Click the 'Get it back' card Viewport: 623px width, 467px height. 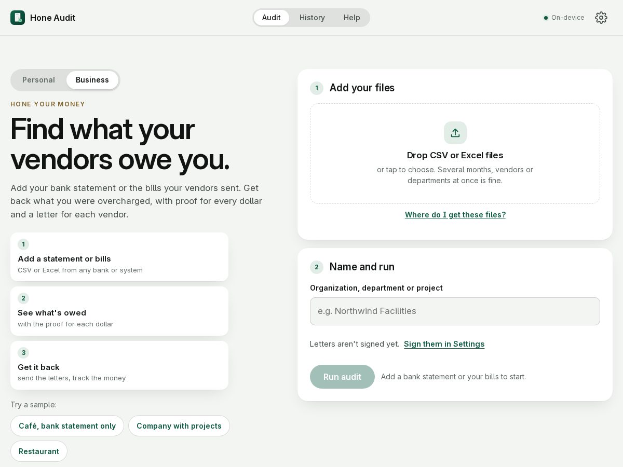(119, 365)
